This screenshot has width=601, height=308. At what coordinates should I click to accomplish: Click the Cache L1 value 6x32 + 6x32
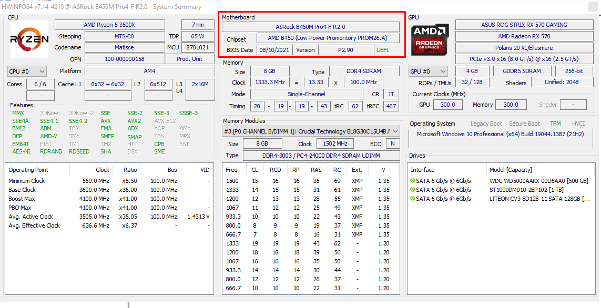[108, 84]
